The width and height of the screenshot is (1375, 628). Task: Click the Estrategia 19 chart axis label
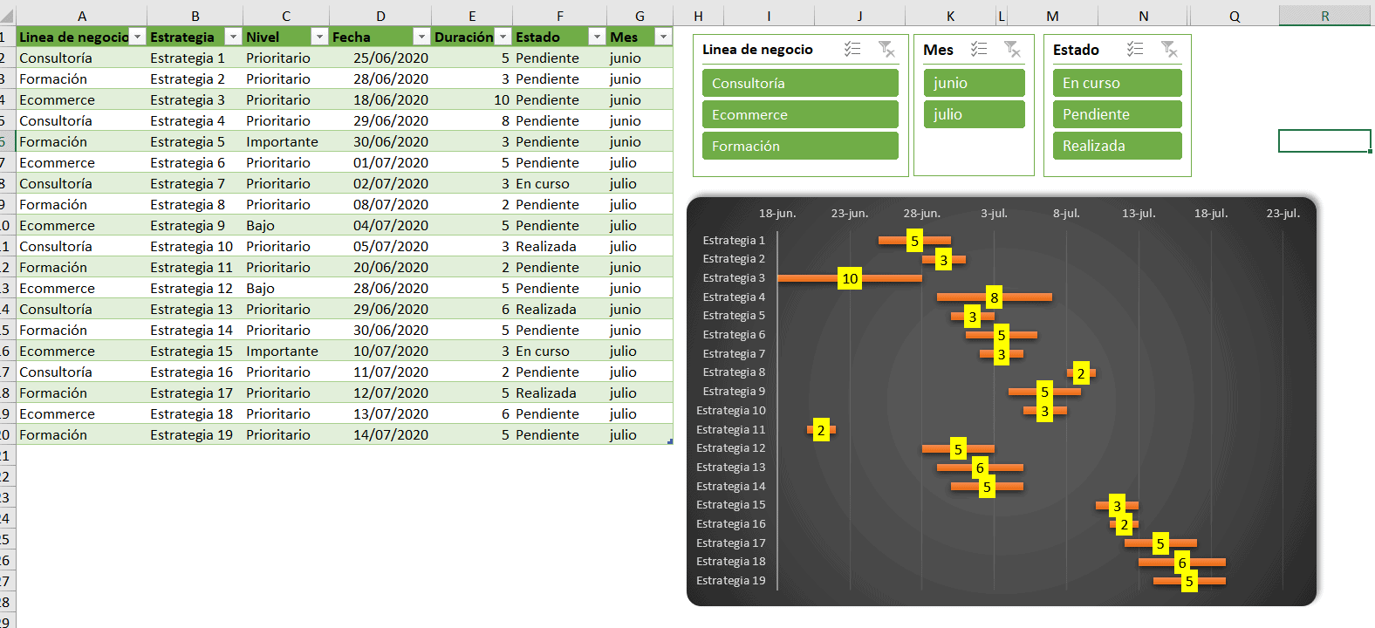click(x=731, y=581)
